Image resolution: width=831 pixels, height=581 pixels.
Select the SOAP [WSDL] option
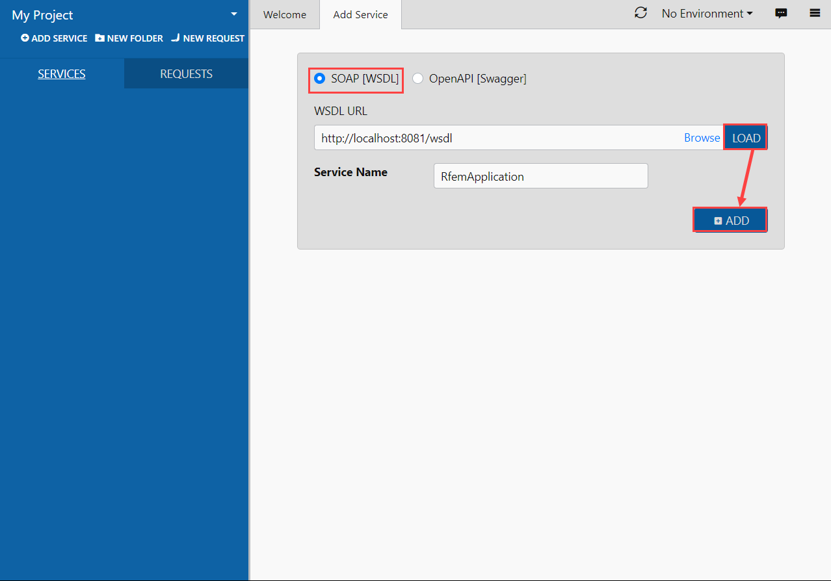(x=319, y=78)
